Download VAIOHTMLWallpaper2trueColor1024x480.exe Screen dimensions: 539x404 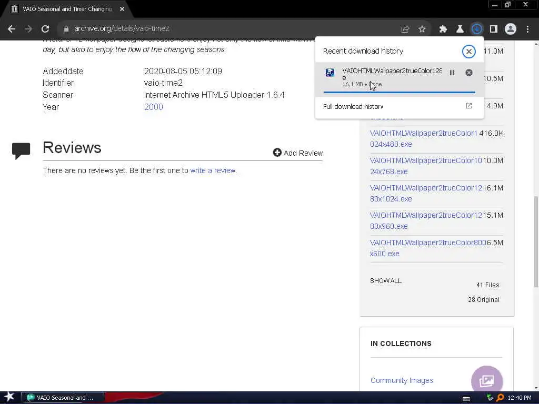pyautogui.click(x=424, y=138)
